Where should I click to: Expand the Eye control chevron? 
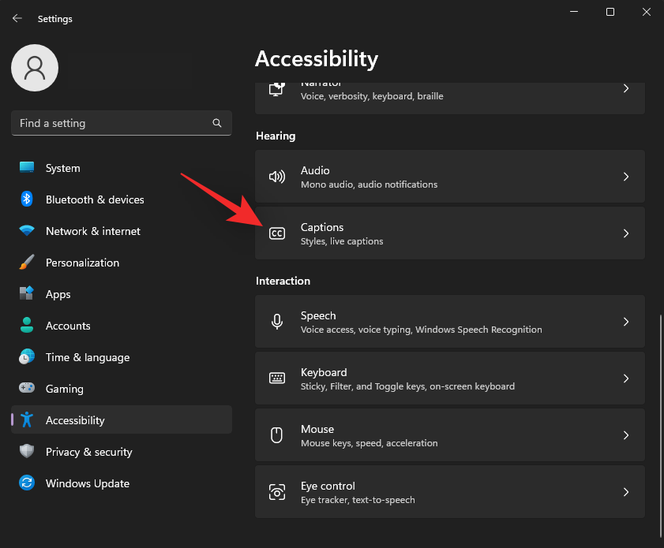tap(626, 491)
